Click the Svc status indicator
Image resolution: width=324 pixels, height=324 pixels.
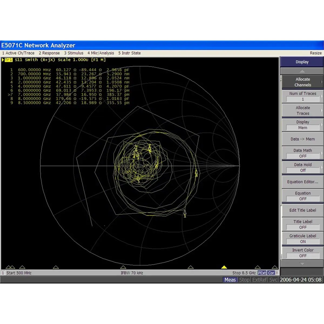point(273,280)
